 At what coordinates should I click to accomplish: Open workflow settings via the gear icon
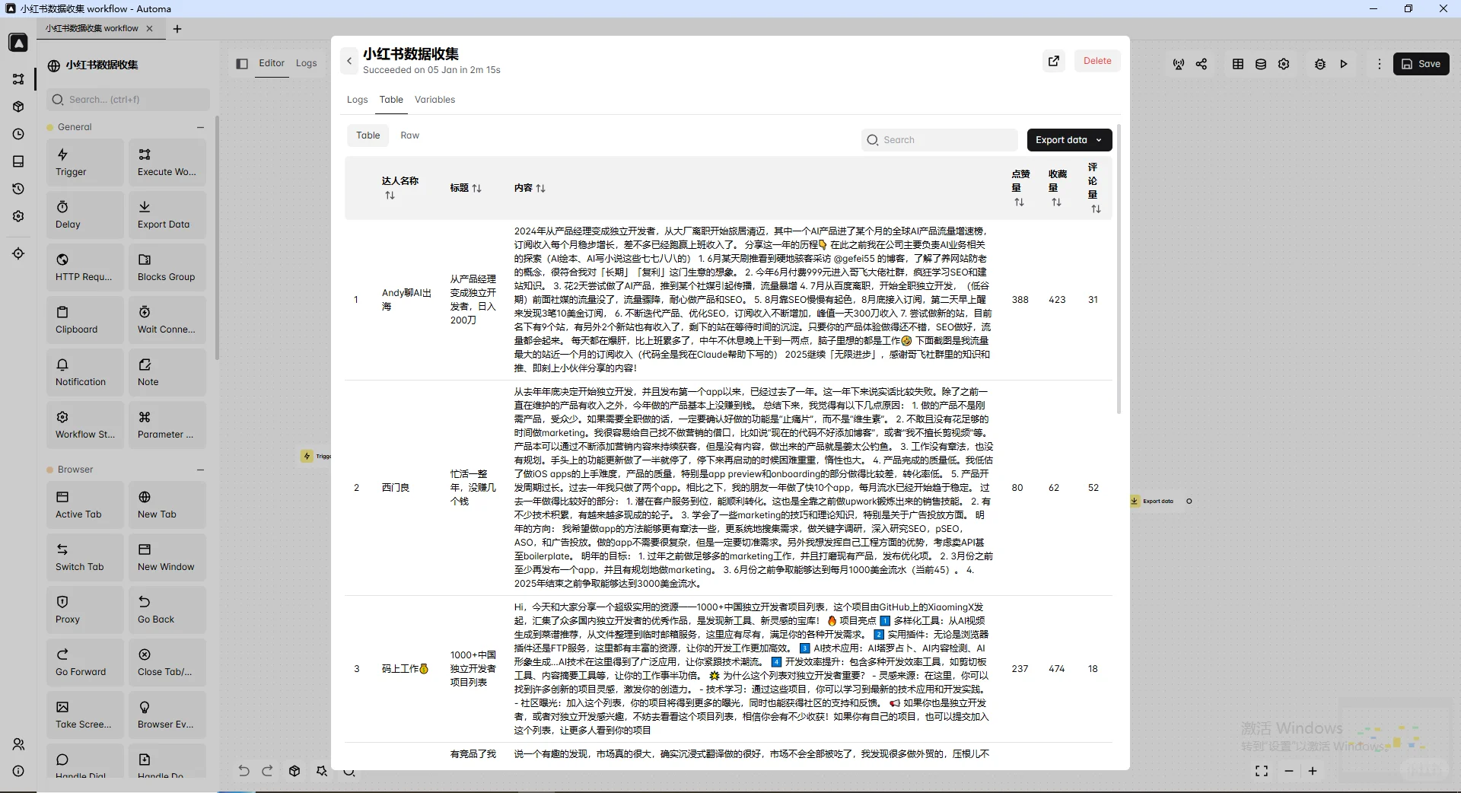click(x=1284, y=64)
